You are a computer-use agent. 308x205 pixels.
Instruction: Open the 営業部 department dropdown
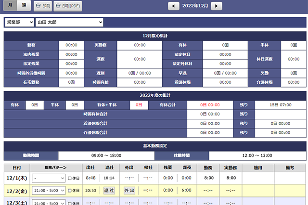[19, 22]
